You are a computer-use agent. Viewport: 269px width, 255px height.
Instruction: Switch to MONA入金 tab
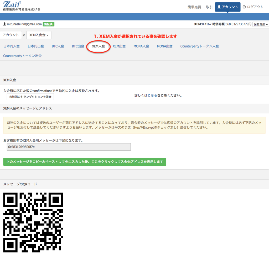pos(141,46)
